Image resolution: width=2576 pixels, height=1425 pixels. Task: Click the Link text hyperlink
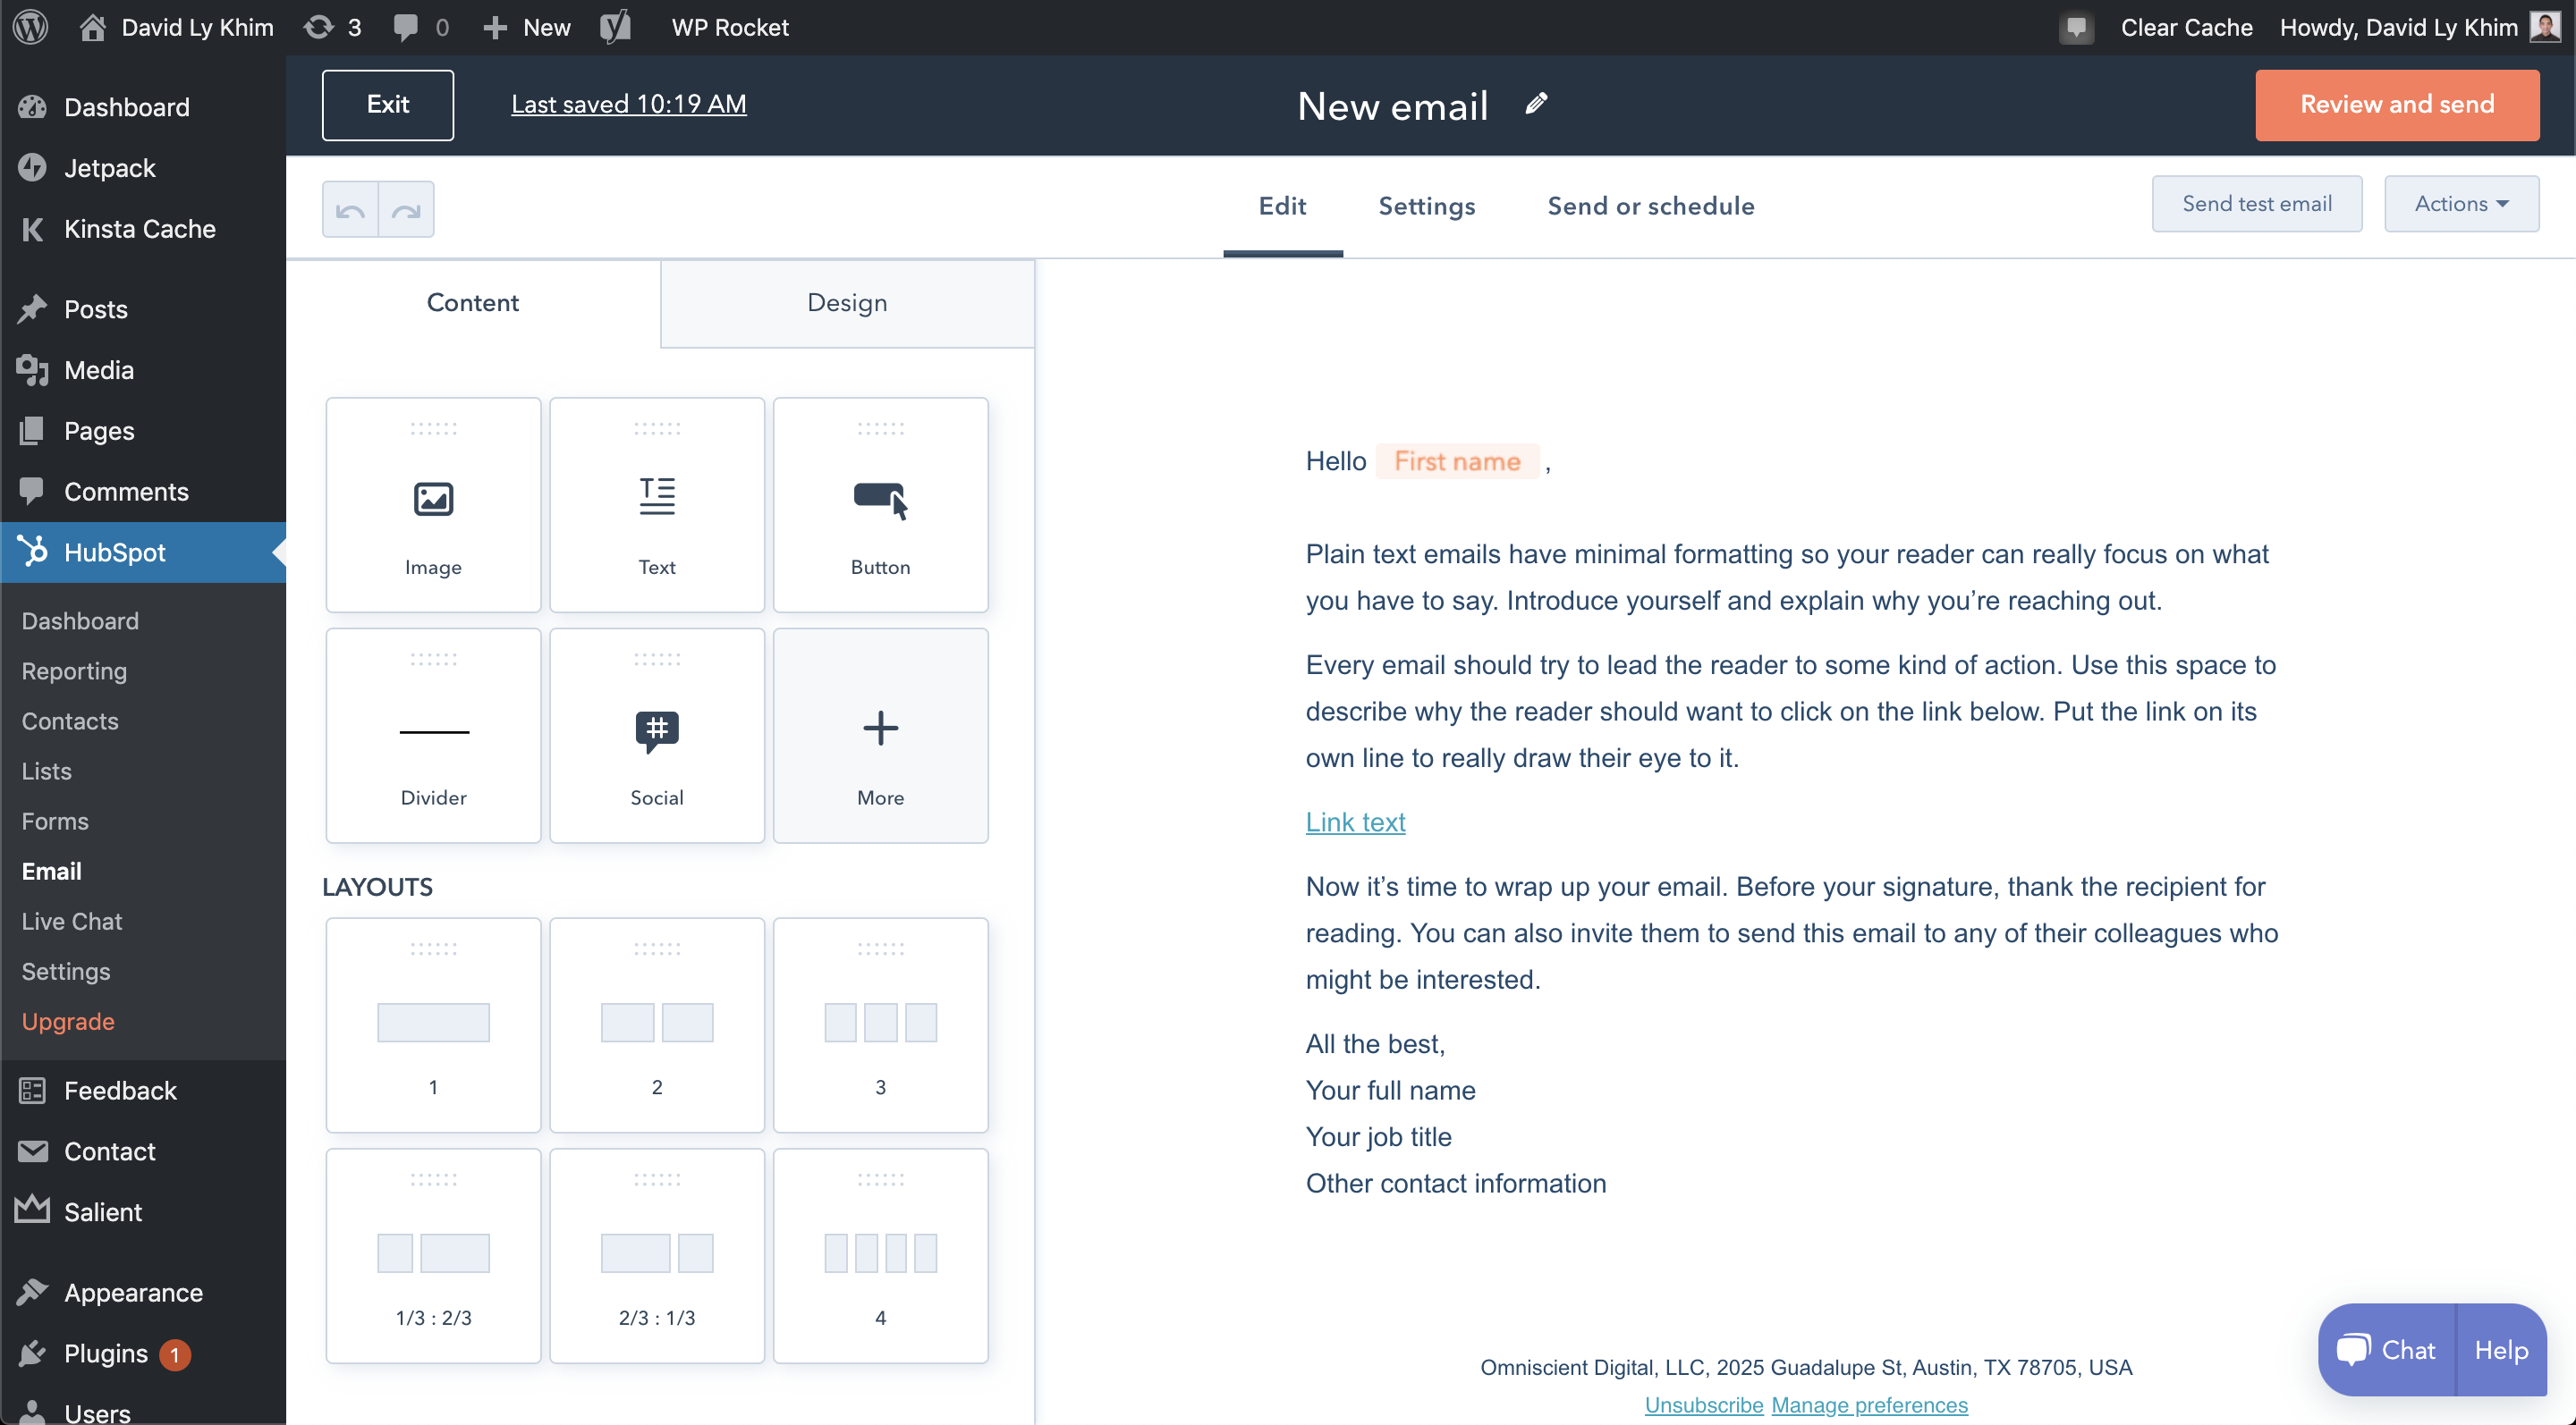[1355, 822]
